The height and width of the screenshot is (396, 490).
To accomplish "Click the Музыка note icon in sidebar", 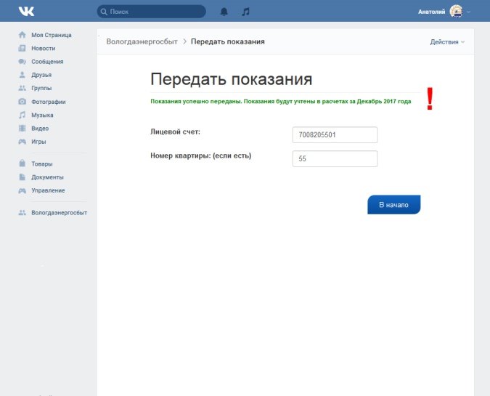I will click(x=23, y=115).
